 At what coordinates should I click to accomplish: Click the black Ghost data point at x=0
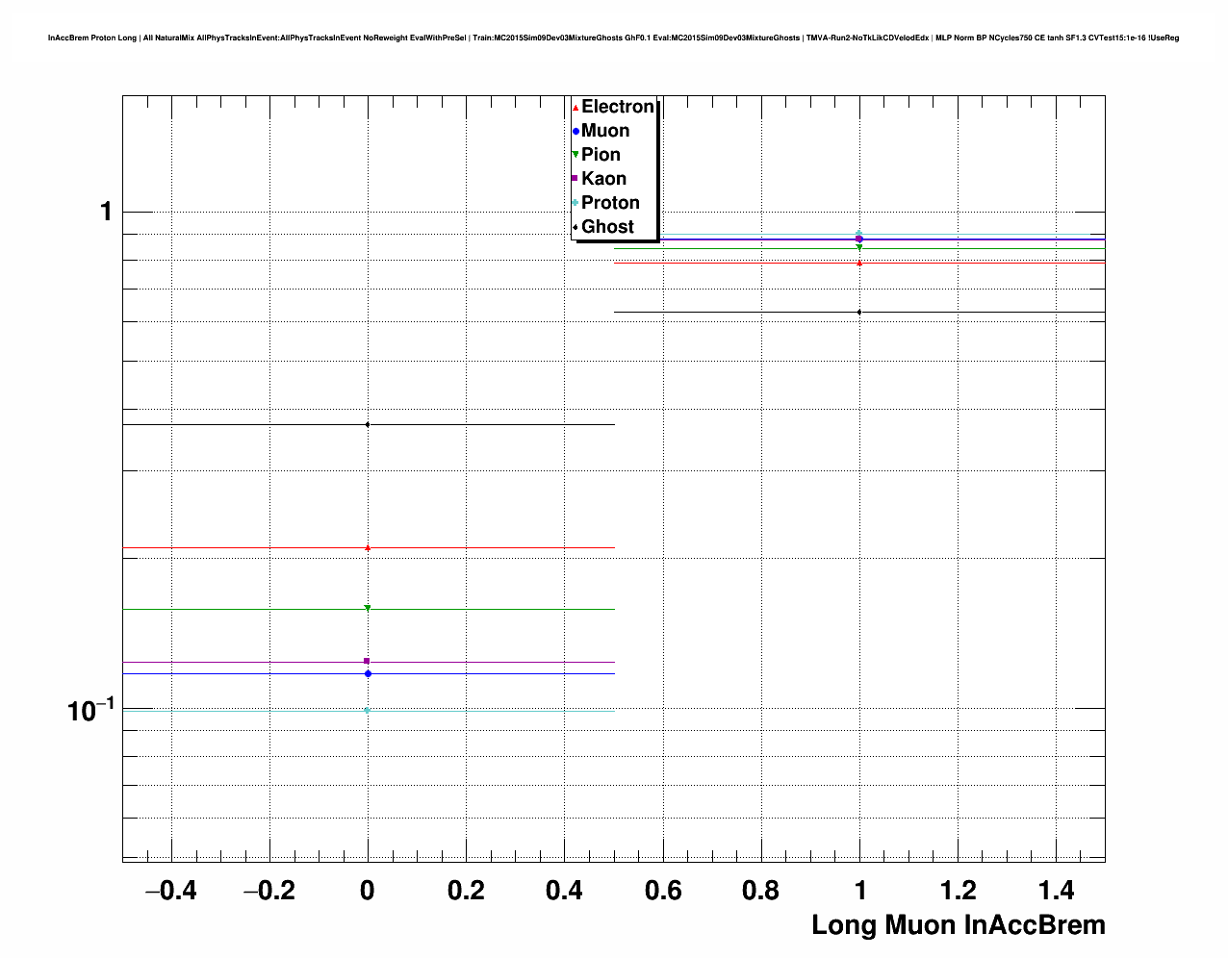click(368, 424)
